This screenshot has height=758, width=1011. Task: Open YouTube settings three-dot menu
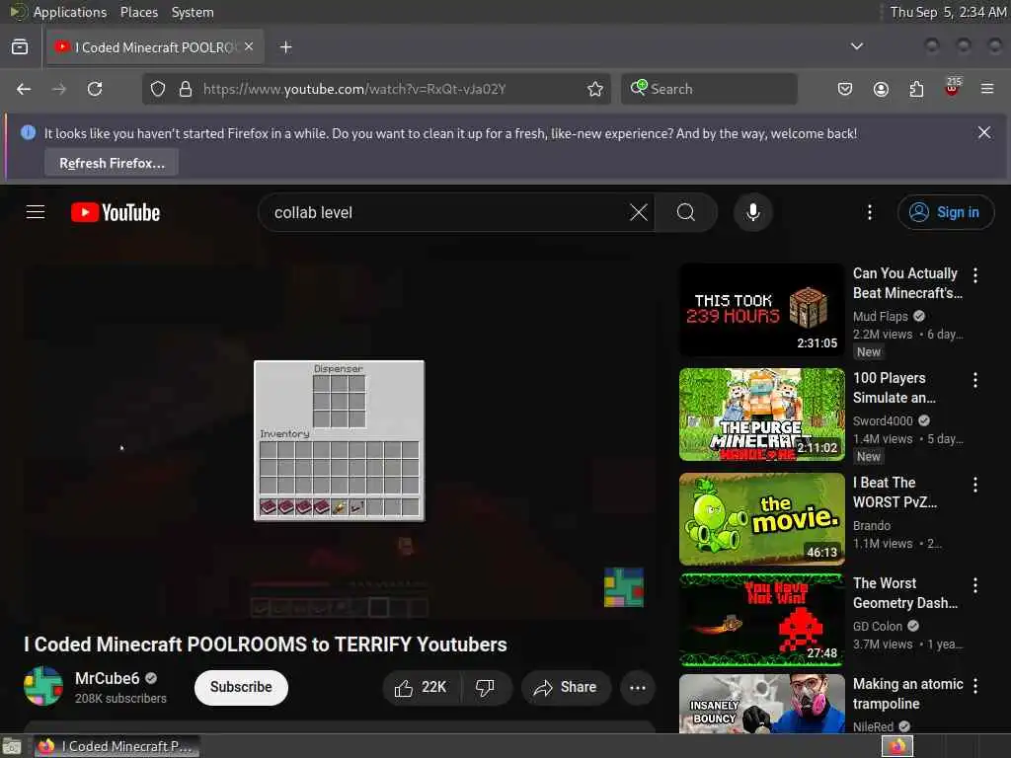coord(870,212)
